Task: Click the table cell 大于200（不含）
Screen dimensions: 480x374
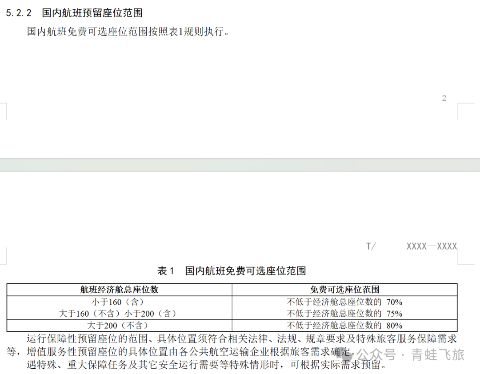Action: [119, 325]
